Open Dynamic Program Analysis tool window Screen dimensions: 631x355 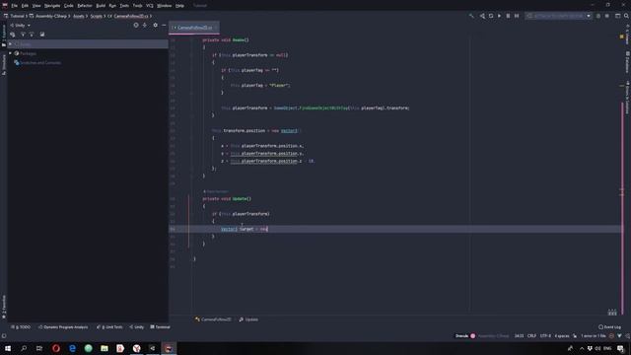click(x=63, y=327)
